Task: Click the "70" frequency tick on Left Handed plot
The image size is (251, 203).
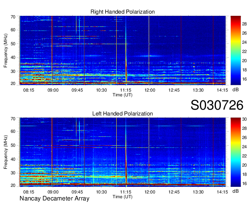Action: tap(13, 119)
